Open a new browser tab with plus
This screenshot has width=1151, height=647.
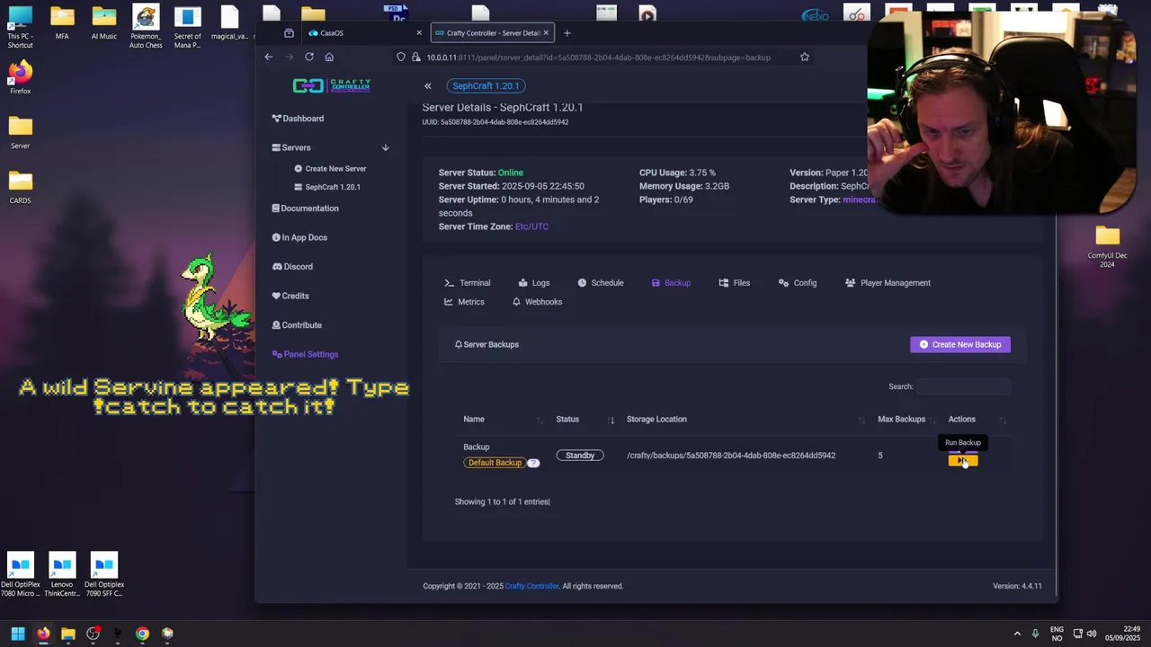point(567,33)
